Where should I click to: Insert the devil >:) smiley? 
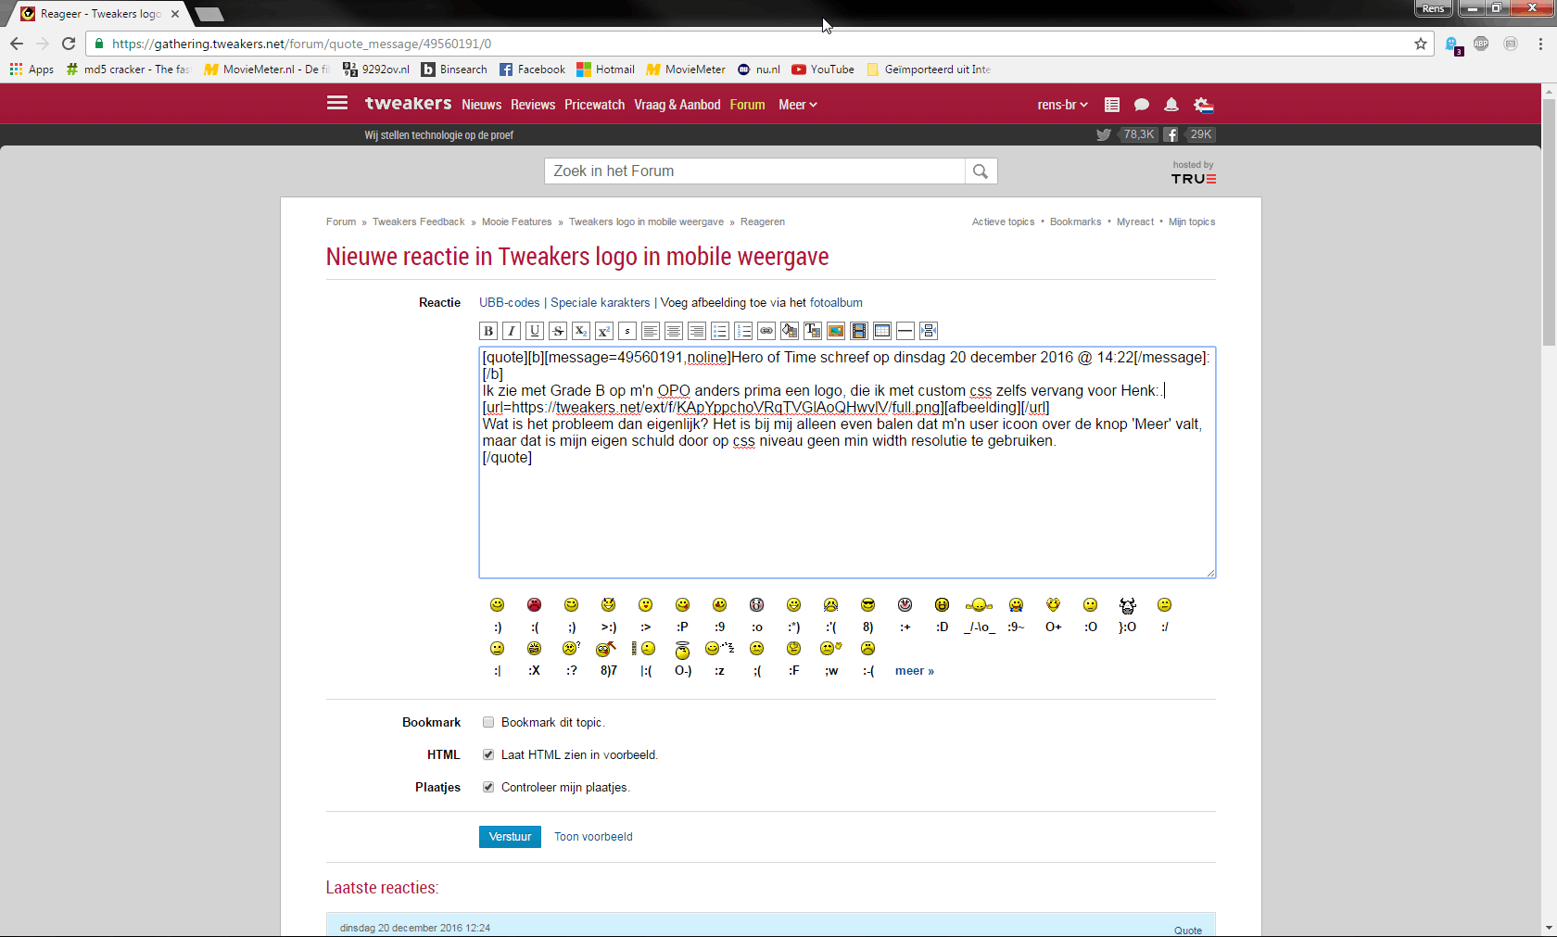tap(609, 605)
